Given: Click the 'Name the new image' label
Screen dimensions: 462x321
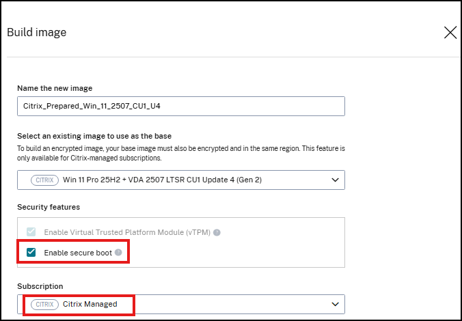Looking at the screenshot, I should point(55,88).
